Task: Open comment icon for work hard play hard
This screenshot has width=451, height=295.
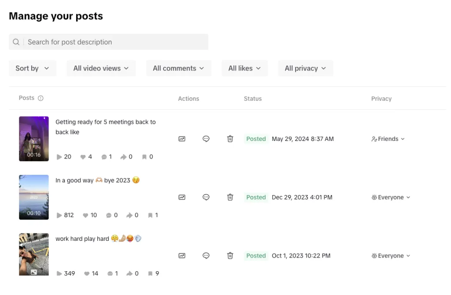Action: coord(206,256)
